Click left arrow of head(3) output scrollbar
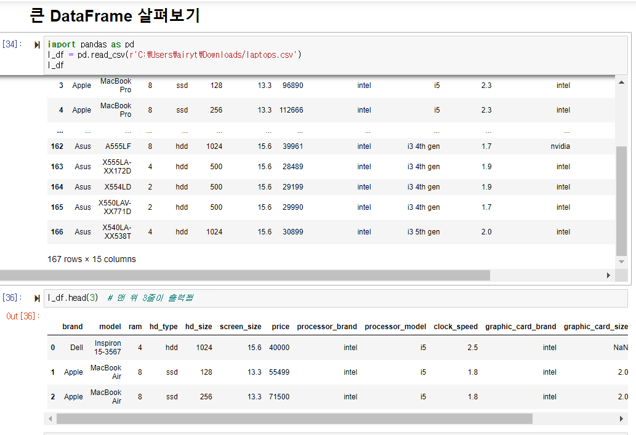 click(x=50, y=419)
